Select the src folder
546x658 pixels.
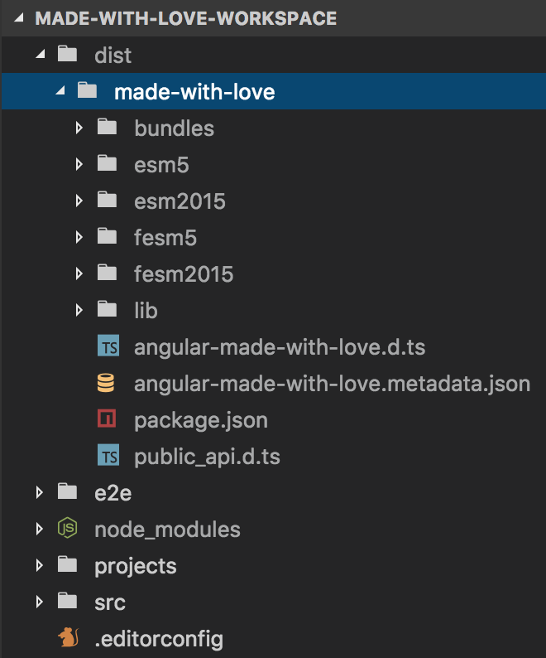coord(110,602)
